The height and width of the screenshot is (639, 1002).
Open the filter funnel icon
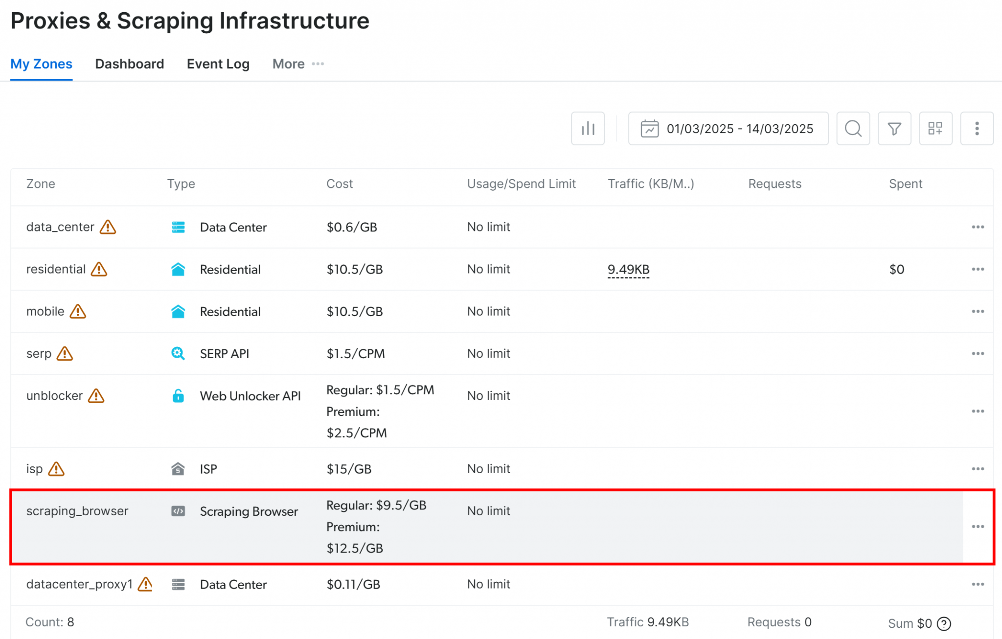point(894,129)
